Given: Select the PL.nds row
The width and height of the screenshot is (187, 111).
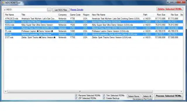Looking at the screenshot, I should pos(94,31).
